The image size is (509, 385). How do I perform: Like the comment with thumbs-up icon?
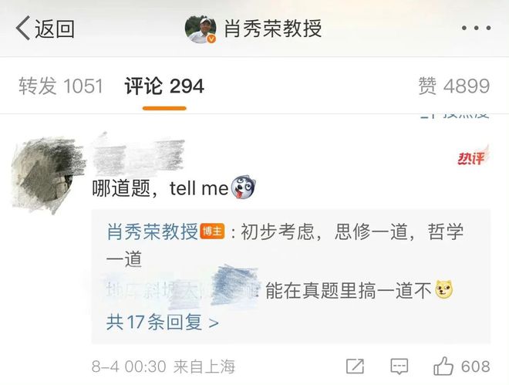point(443,366)
